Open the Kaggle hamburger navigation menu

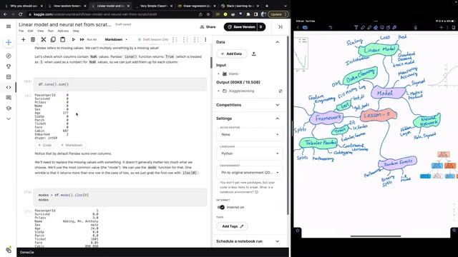[x=9, y=26]
